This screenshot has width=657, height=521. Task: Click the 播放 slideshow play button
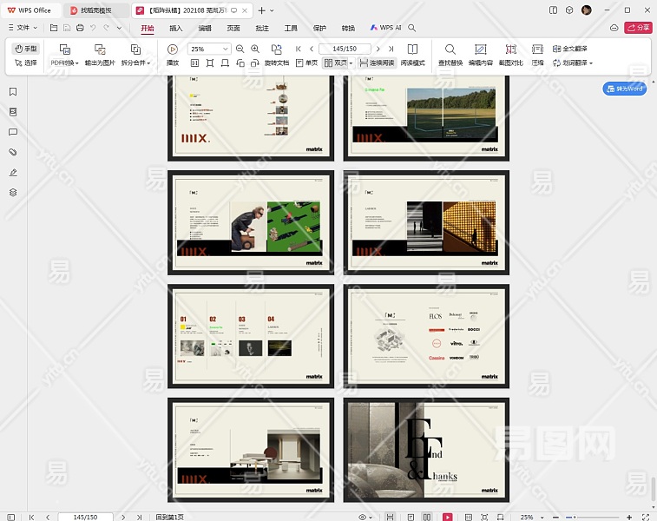tap(173, 49)
